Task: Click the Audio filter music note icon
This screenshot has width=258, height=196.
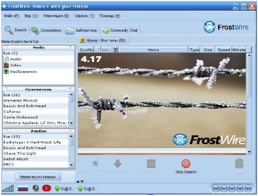Action: pyautogui.click(x=6, y=59)
